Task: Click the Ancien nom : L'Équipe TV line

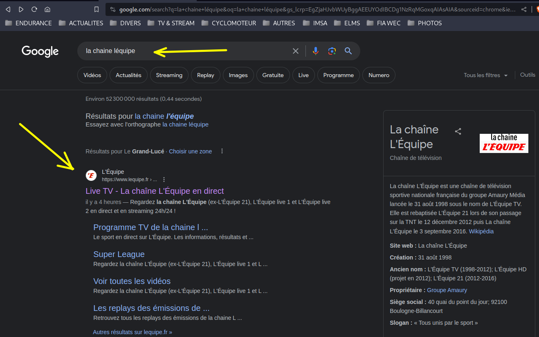Action: tap(458, 274)
